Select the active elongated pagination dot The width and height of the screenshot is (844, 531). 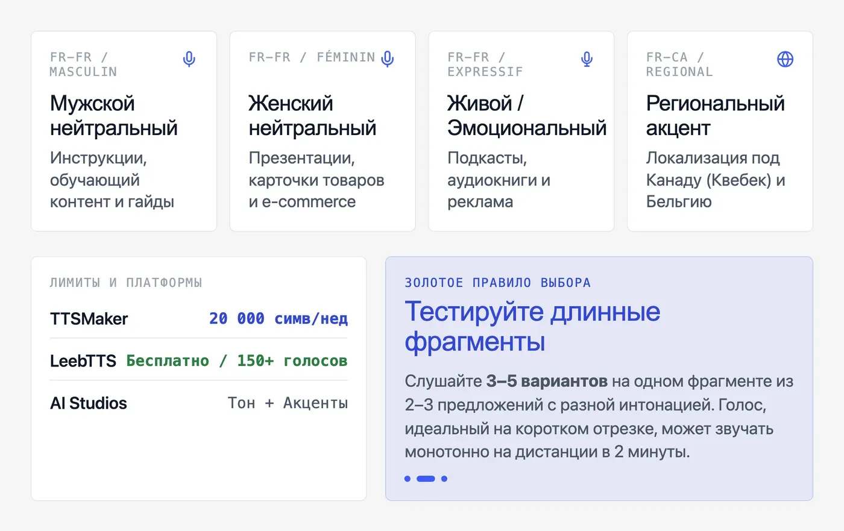coord(426,479)
